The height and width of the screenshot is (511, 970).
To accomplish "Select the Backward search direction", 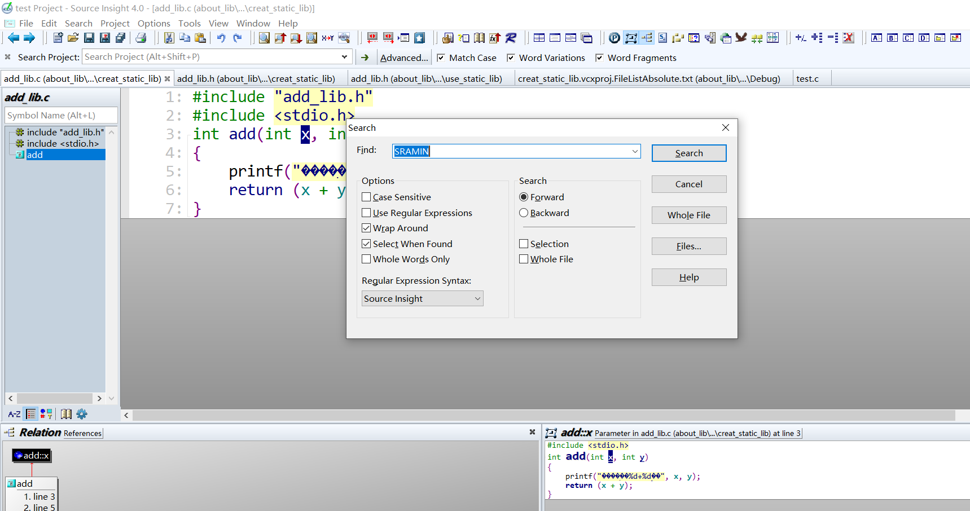I will tap(524, 213).
